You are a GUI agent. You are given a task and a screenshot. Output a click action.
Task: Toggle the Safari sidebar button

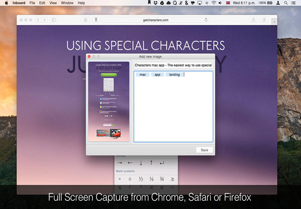[54, 20]
